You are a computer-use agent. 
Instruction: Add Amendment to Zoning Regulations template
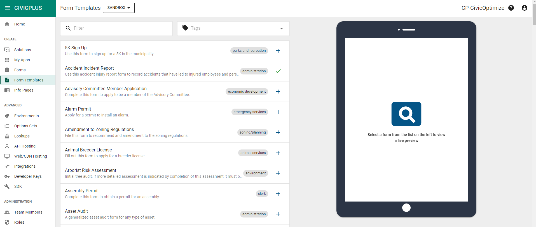point(278,132)
